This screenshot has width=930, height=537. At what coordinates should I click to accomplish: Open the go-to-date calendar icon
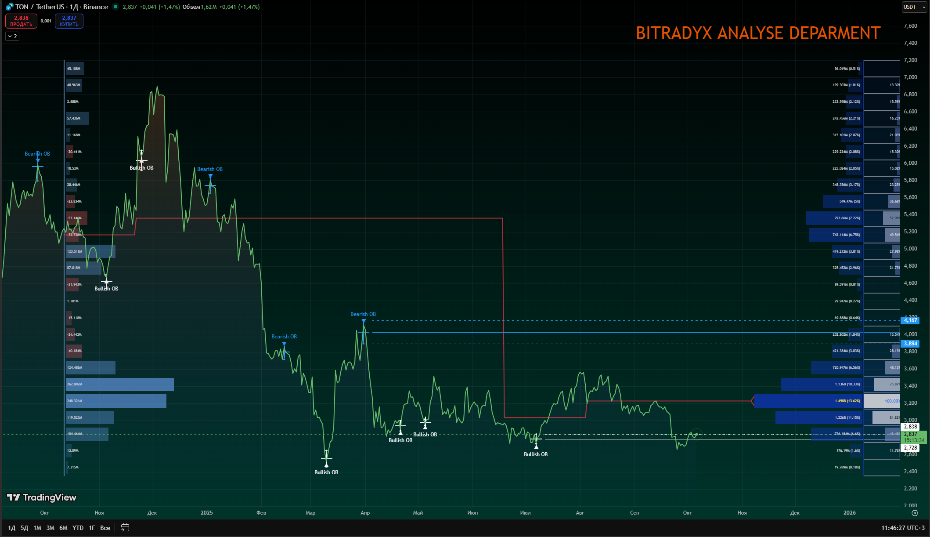tap(125, 528)
